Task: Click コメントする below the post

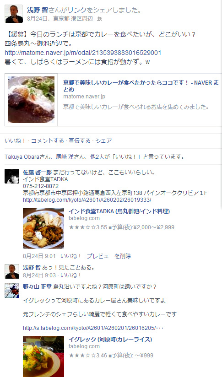Action: pyautogui.click(x=48, y=141)
